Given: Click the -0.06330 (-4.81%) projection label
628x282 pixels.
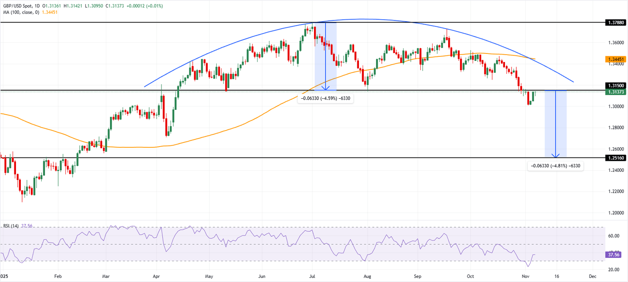Looking at the screenshot, I should tap(556, 166).
